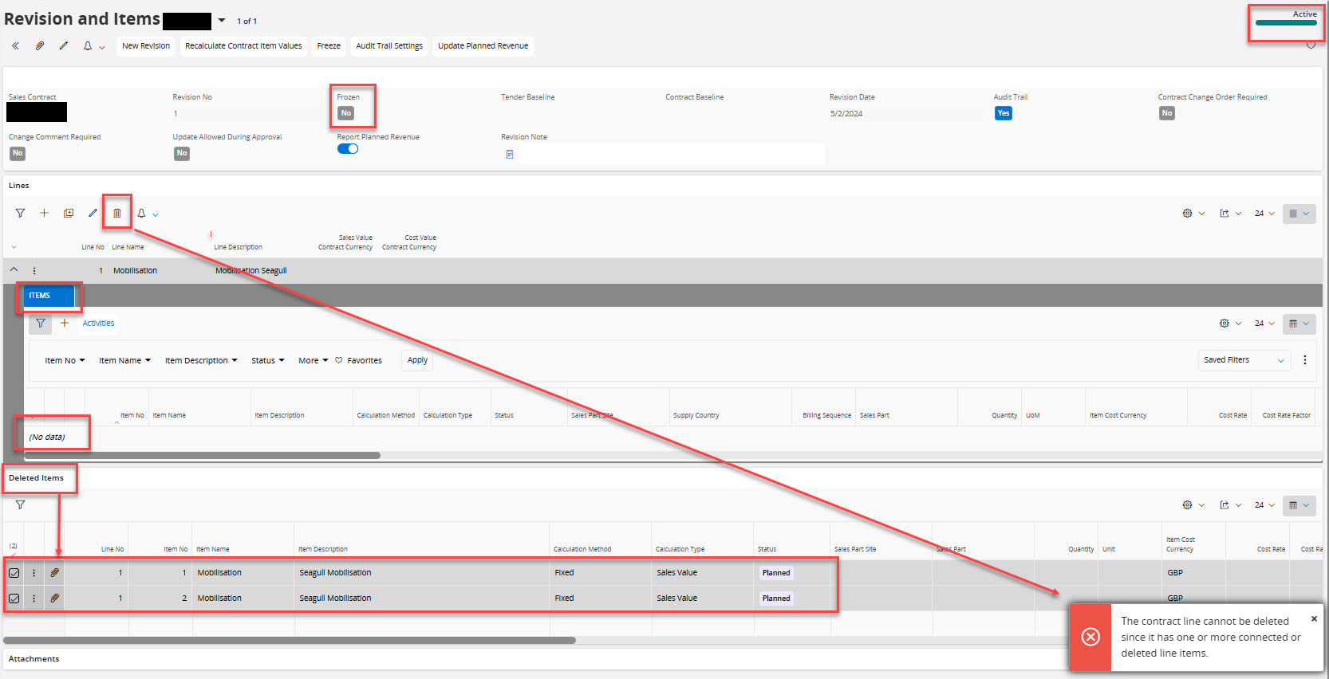Open the bell icon in the Lines toolbar

pos(141,214)
